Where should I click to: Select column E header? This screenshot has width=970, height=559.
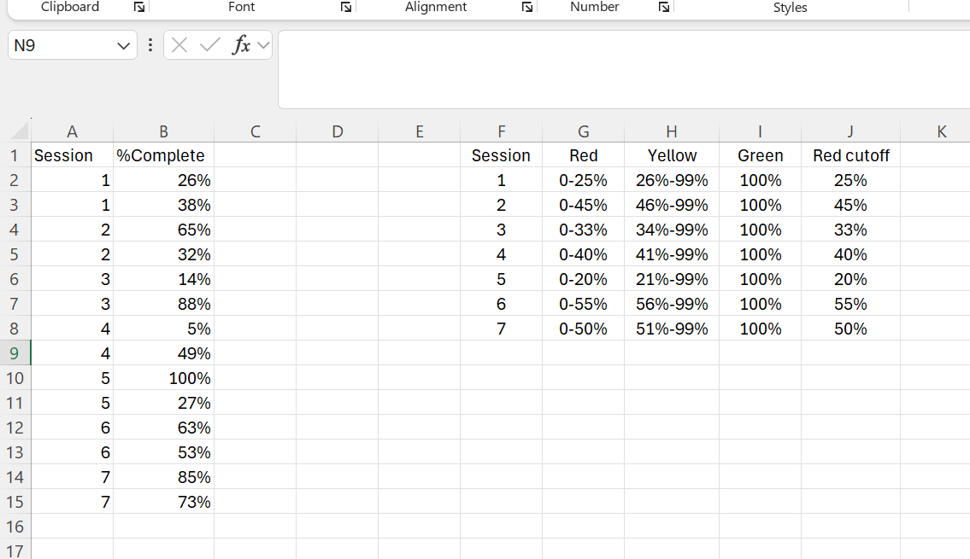420,131
